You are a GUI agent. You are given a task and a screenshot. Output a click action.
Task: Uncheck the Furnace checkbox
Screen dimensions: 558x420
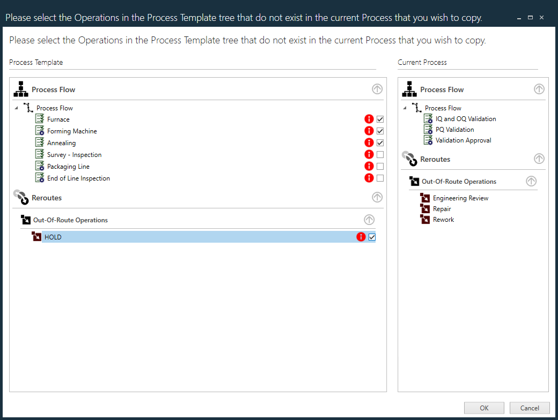pos(380,119)
